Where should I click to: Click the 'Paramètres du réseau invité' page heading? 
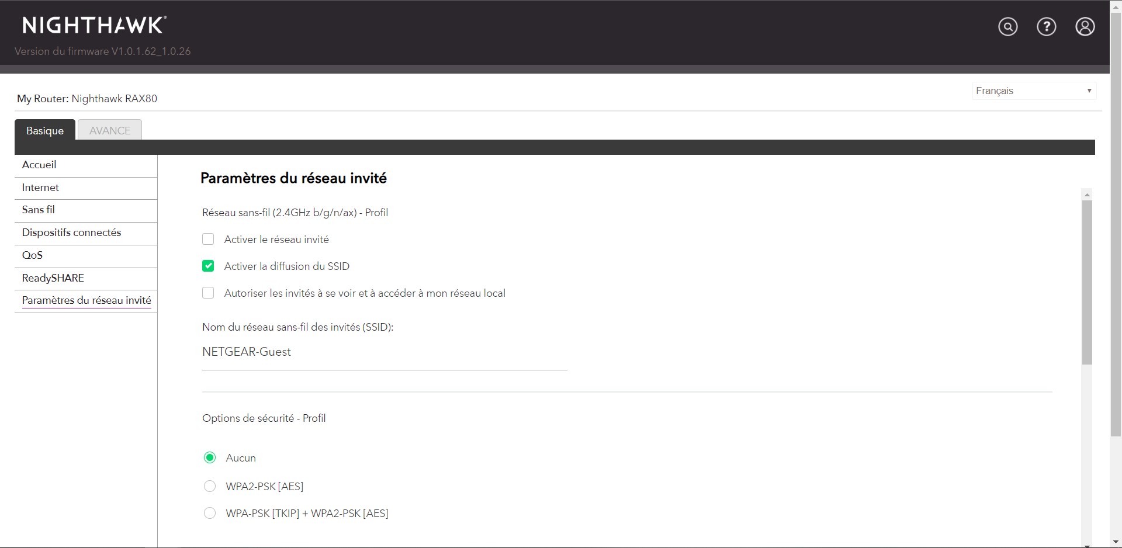[x=293, y=178]
